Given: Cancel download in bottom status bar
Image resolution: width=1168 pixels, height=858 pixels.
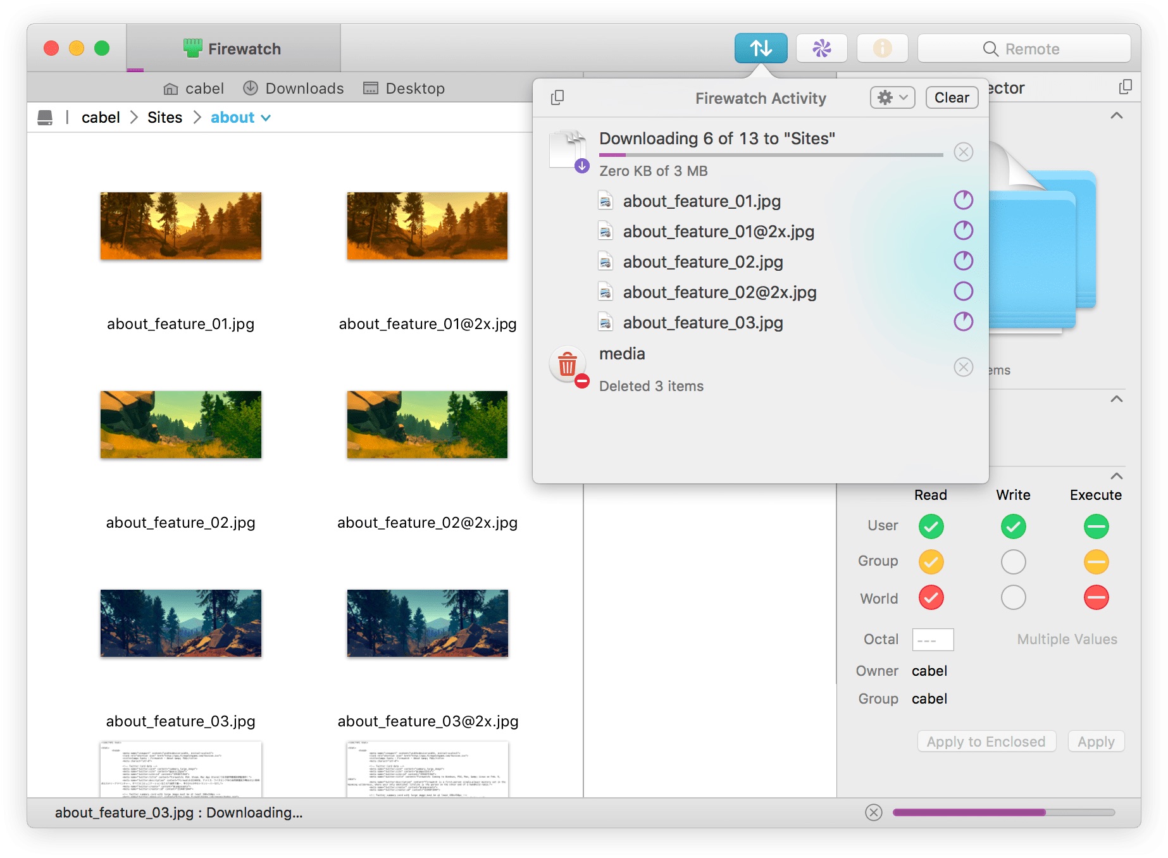Looking at the screenshot, I should tap(874, 812).
